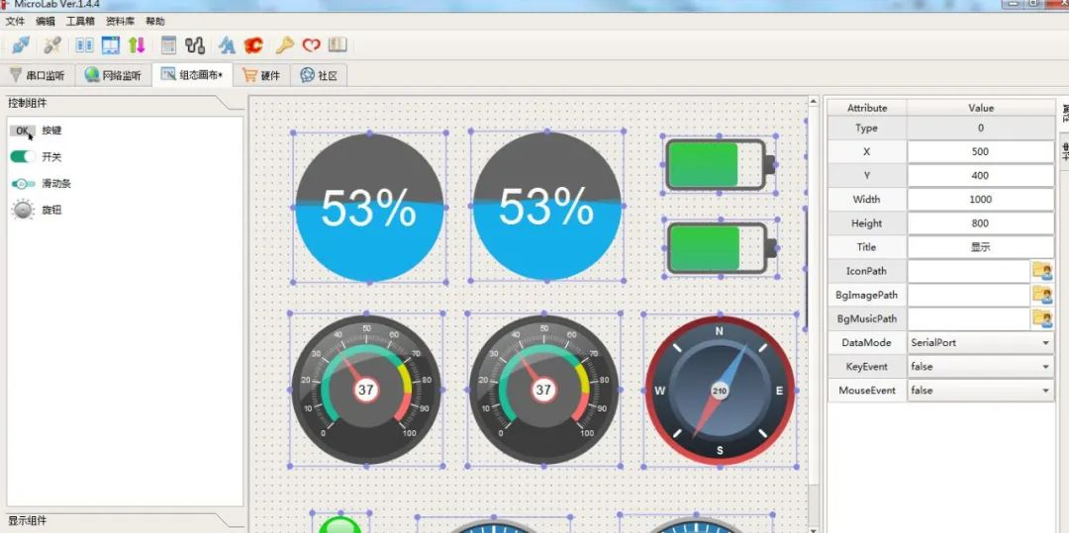Switch to the 网络监听 tab
This screenshot has width=1069, height=533.
point(113,75)
